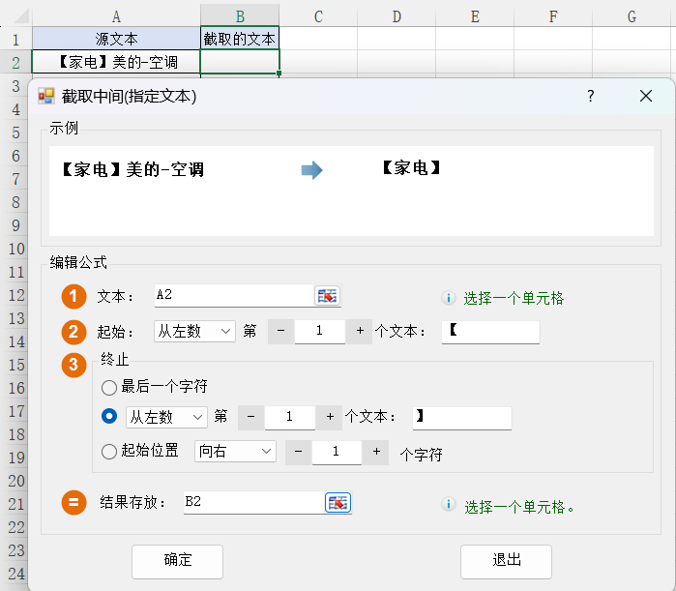The height and width of the screenshot is (591, 676).
Task: Click the info icon beside the 结果存放 hint
Action: [x=449, y=505]
